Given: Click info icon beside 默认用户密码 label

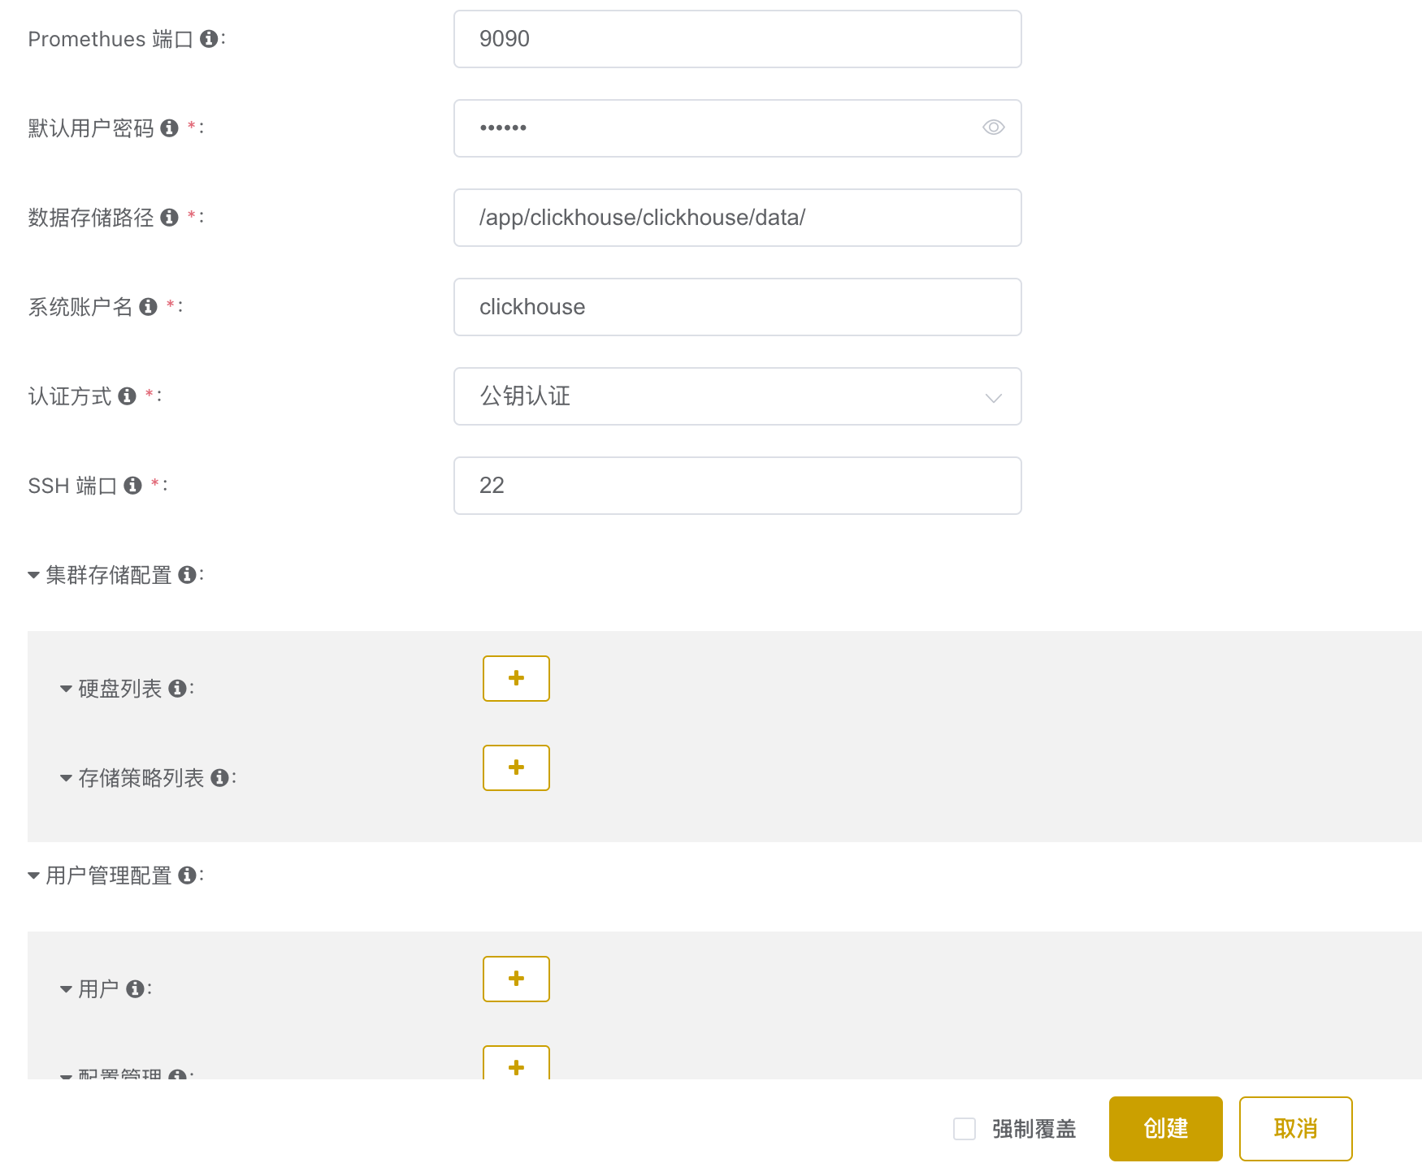Looking at the screenshot, I should pyautogui.click(x=169, y=128).
